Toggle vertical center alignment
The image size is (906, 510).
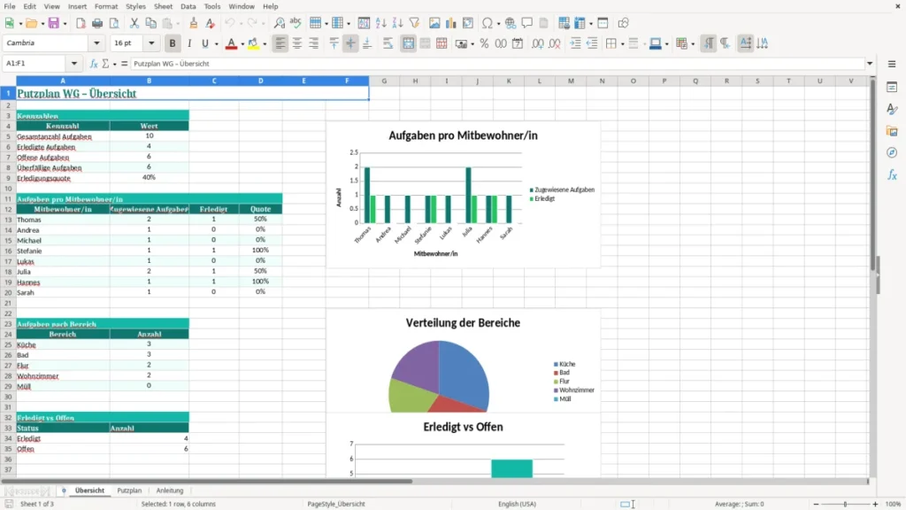[350, 43]
